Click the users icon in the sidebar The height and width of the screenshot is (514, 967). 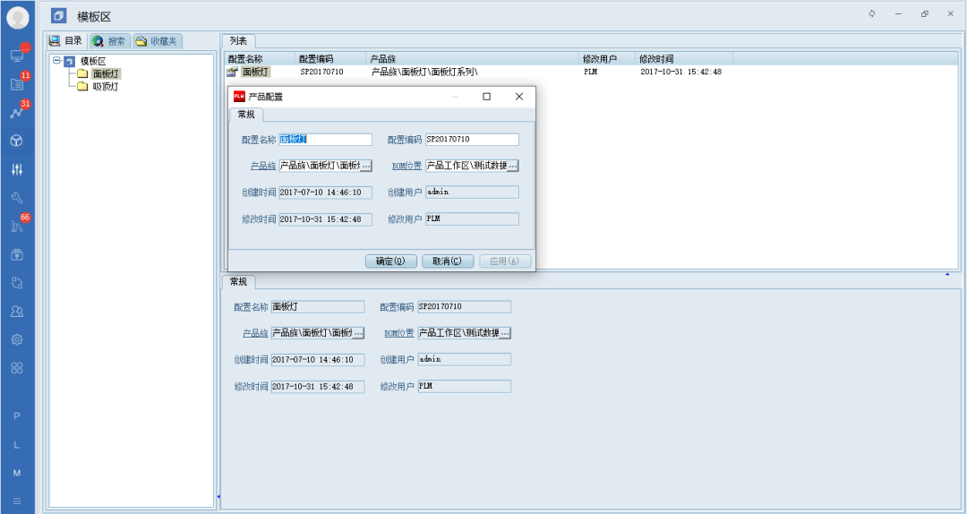[17, 311]
